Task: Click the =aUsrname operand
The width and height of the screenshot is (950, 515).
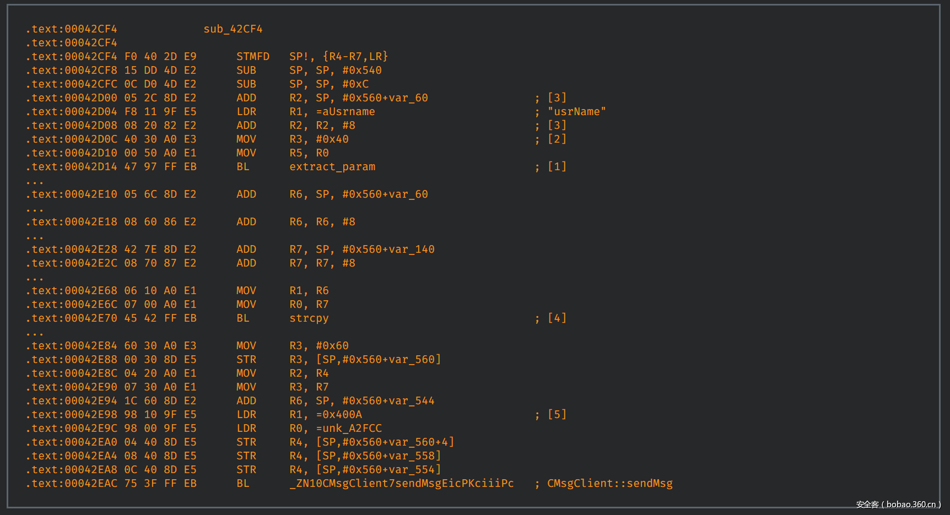Action: pos(346,112)
